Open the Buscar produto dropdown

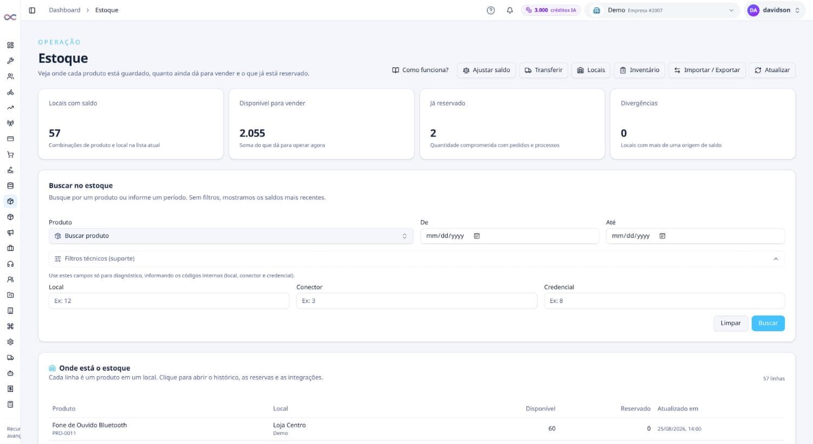coord(231,236)
